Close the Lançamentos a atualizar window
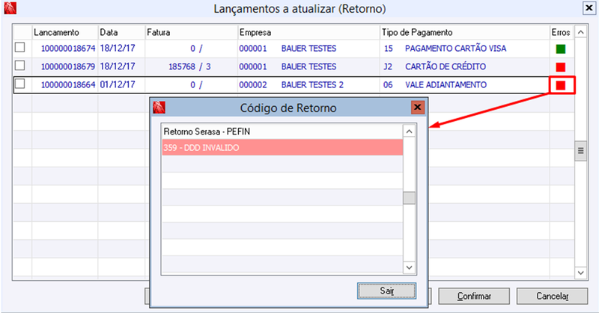599x313 pixels. coord(589,8)
